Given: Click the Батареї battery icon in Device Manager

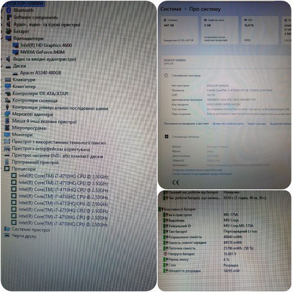Looking at the screenshot, I should click(x=8, y=31).
